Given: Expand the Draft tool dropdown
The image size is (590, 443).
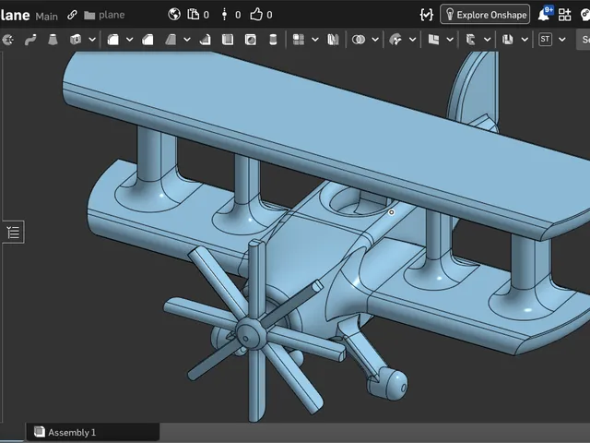Looking at the screenshot, I should pos(187,40).
